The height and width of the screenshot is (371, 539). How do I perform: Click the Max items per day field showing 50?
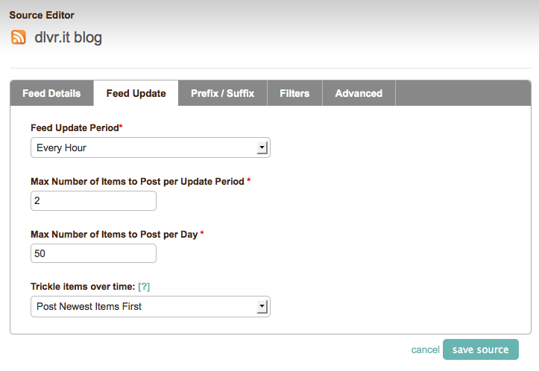coord(93,253)
